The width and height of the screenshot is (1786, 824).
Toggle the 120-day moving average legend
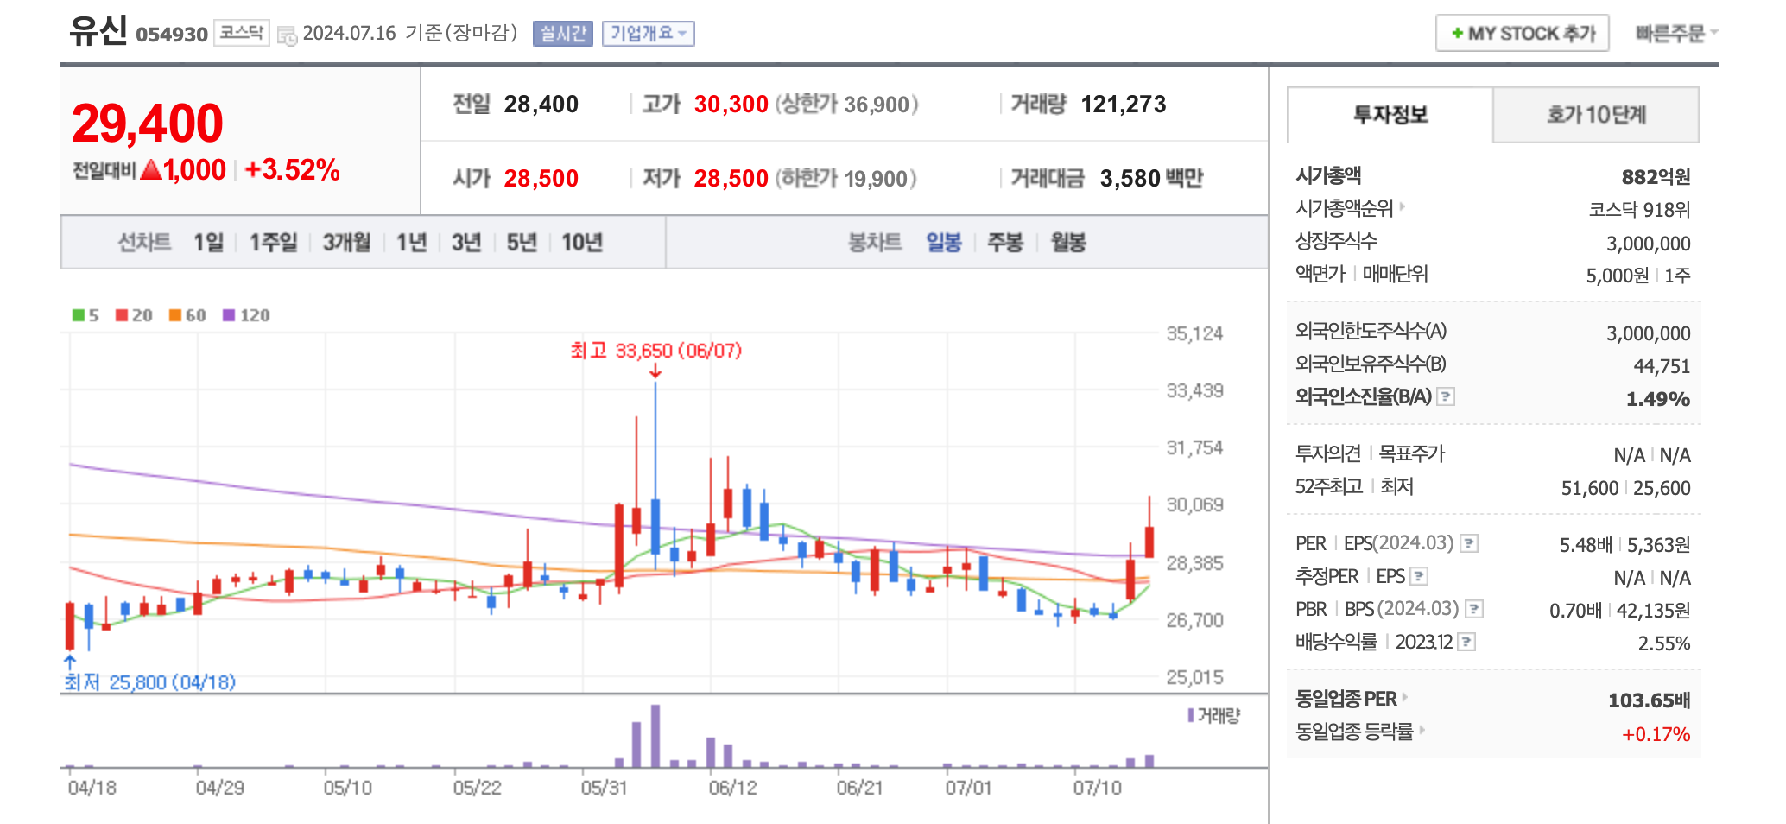pyautogui.click(x=230, y=314)
